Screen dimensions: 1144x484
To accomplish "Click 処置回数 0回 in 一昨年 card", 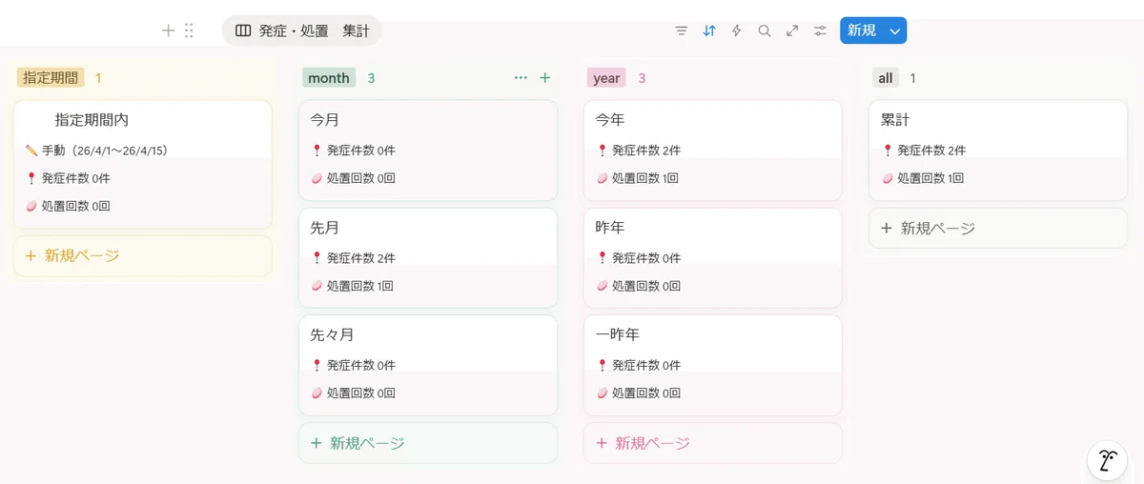I will (x=645, y=393).
